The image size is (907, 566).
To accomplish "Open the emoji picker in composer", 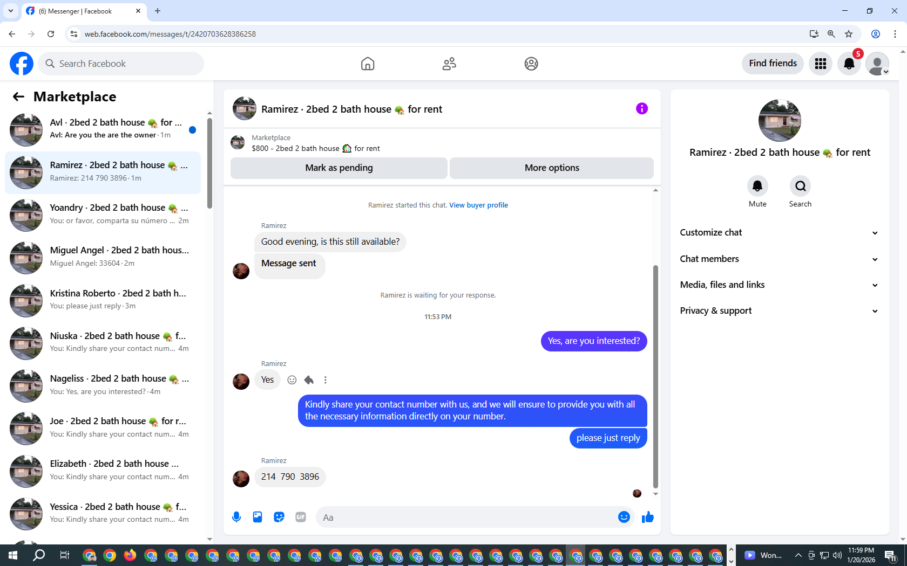I will click(624, 517).
